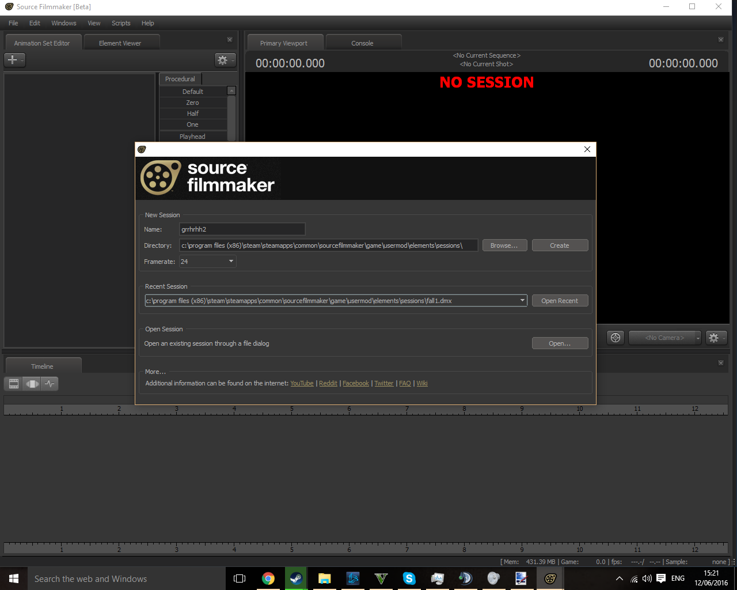Click the Browse... button for directory

pyautogui.click(x=504, y=245)
